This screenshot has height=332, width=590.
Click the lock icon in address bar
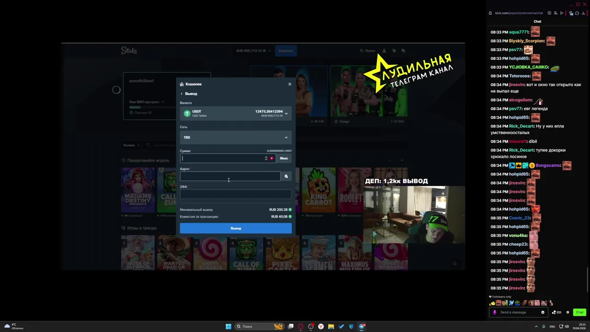point(491,13)
